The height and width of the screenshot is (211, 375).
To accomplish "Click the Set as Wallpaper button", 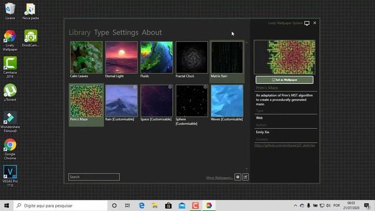I will (x=284, y=80).
